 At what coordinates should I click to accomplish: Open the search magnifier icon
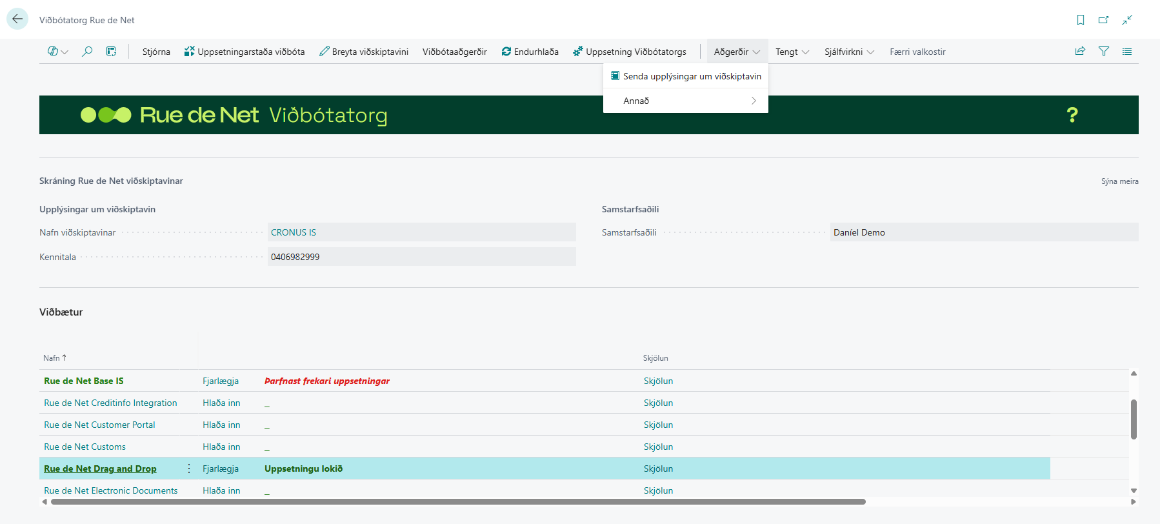[87, 52]
